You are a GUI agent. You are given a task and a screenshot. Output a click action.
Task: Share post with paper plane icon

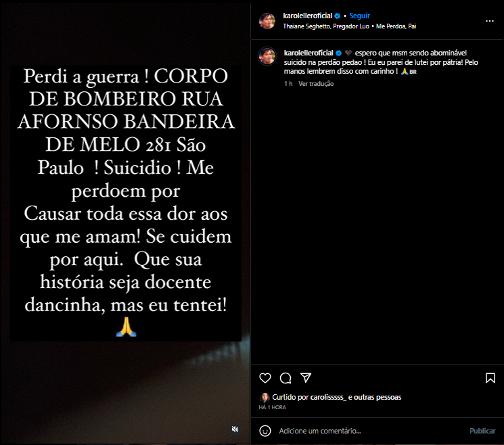click(x=306, y=377)
